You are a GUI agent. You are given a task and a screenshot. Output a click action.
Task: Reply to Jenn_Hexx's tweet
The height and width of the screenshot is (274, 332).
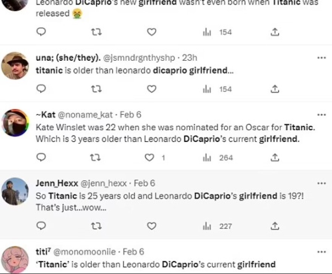pyautogui.click(x=41, y=226)
